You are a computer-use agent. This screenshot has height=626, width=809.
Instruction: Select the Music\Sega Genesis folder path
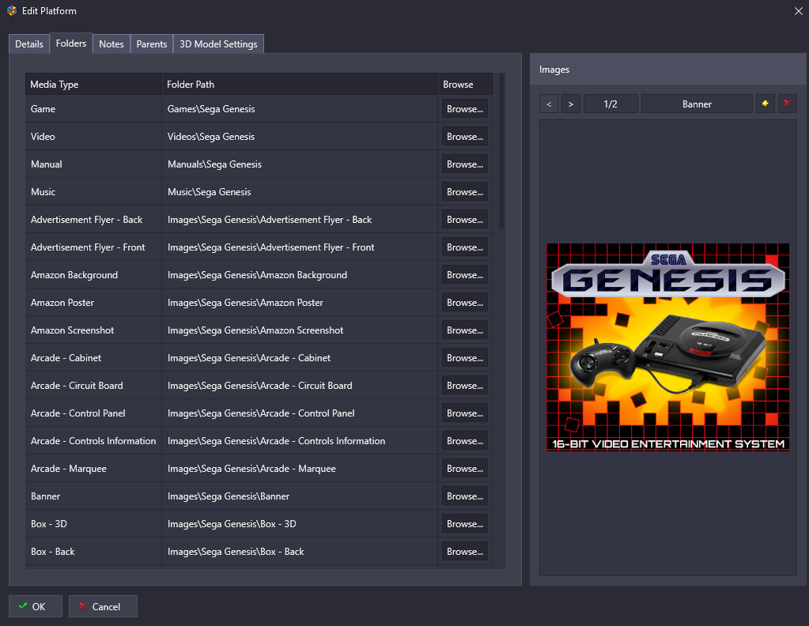300,192
